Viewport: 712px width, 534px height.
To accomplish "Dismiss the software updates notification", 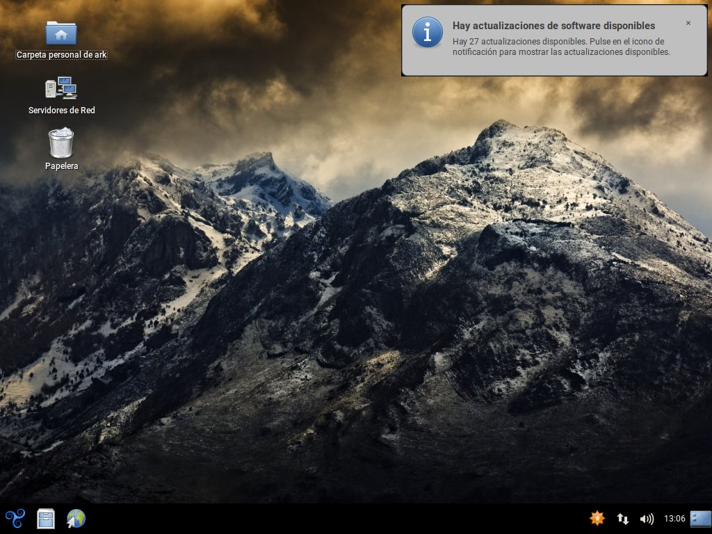I will point(688,23).
